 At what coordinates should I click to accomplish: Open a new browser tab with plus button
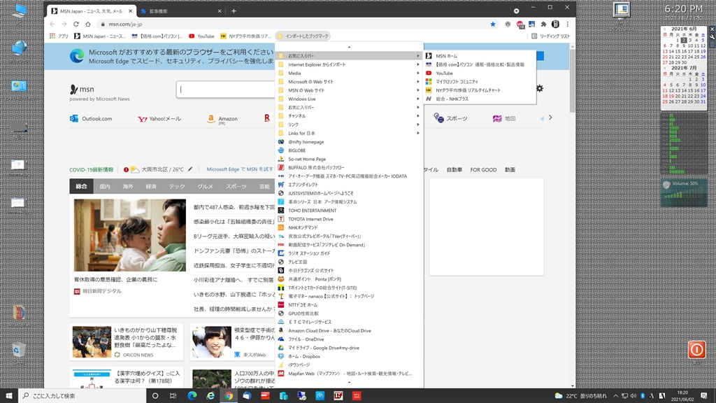coord(234,11)
